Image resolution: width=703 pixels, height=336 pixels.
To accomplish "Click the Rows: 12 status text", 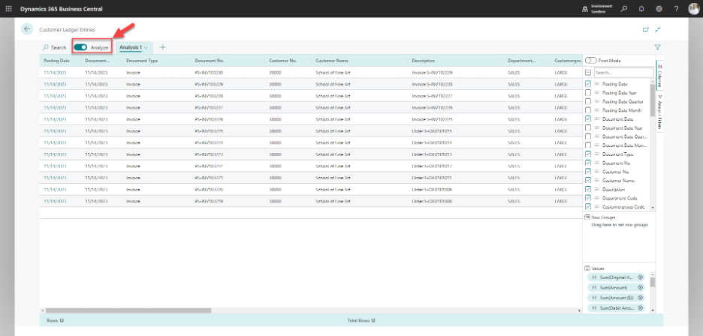I will 56,320.
